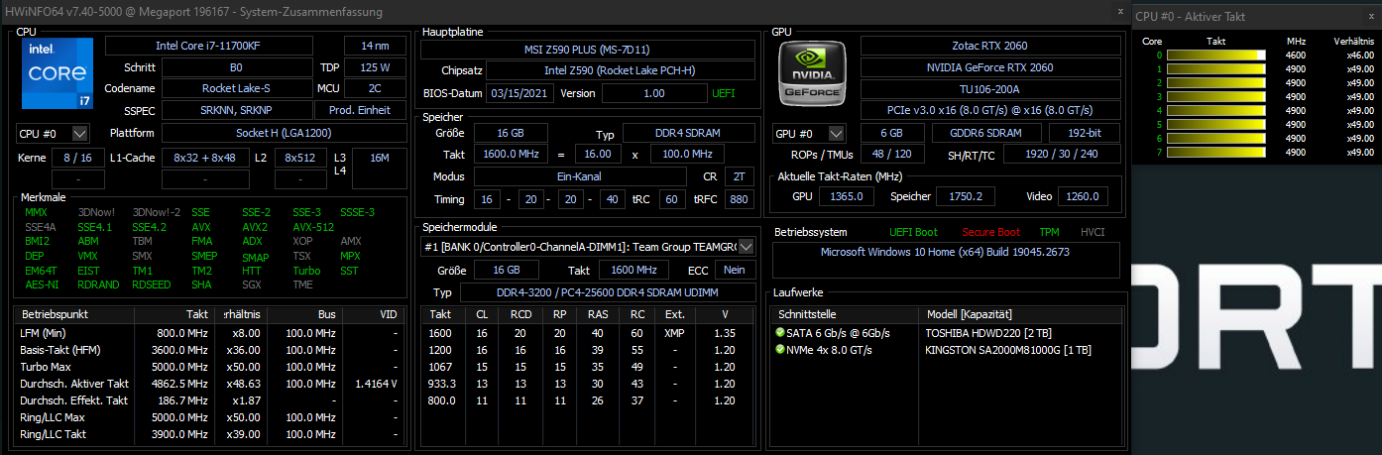Select the Durchsch. Aktiver Takt row
This screenshot has width=1382, height=455.
tap(210, 384)
